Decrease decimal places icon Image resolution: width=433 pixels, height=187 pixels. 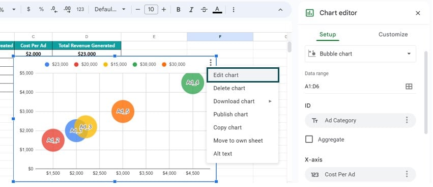[x=54, y=9]
